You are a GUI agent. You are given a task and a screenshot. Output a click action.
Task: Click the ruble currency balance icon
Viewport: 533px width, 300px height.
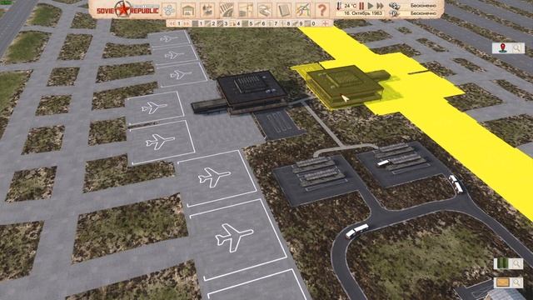(394, 6)
